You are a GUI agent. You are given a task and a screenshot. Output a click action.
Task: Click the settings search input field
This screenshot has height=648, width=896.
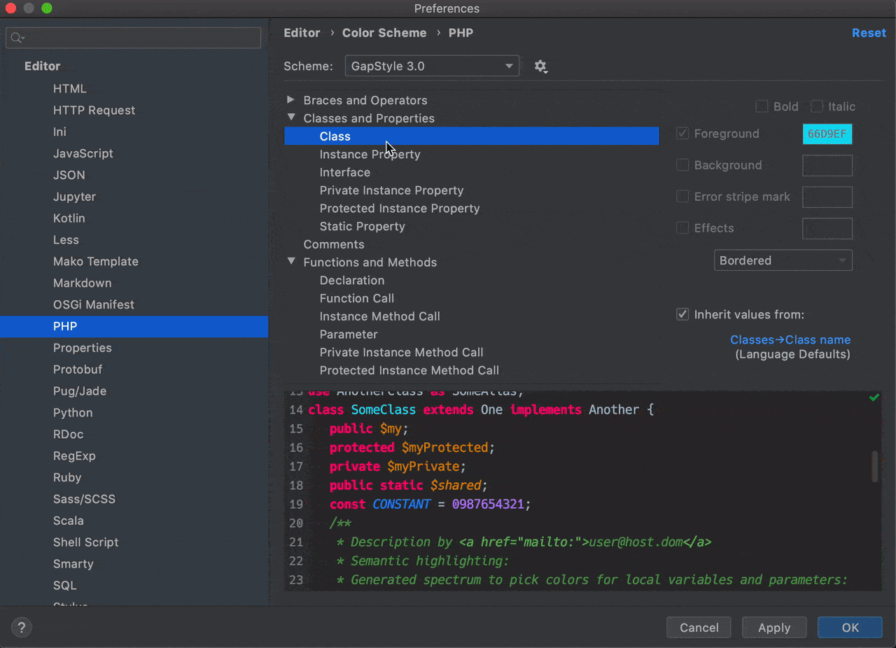coord(133,38)
